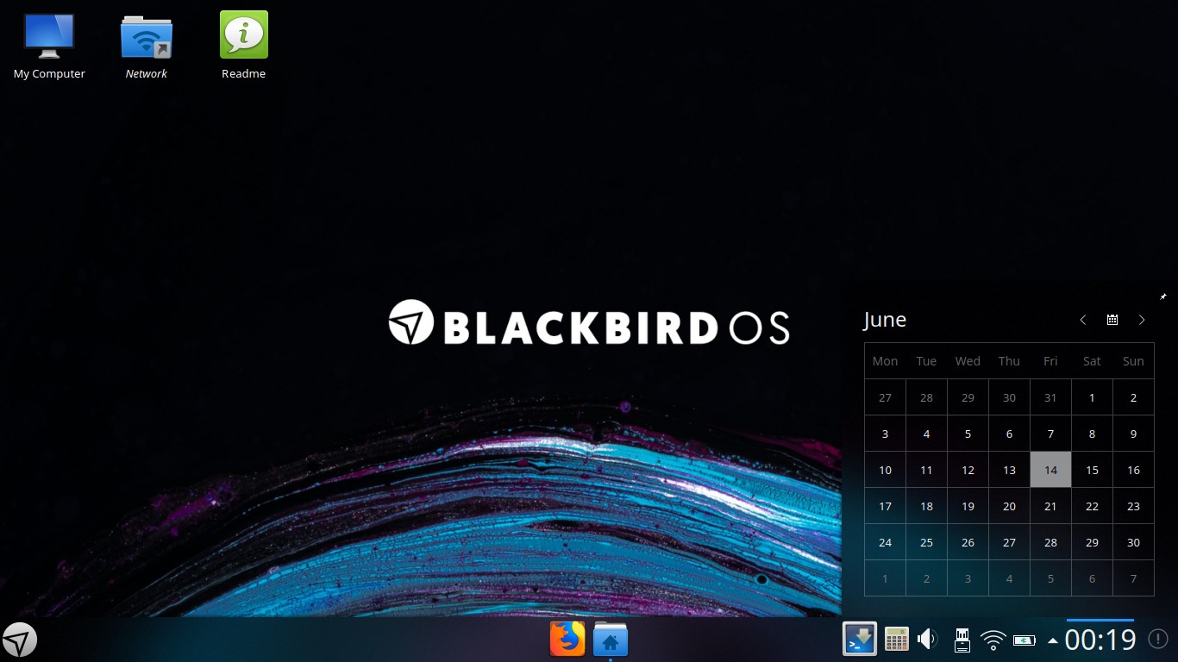Open the My Computer desktop icon
Screen dimensions: 1178x662
(49, 46)
